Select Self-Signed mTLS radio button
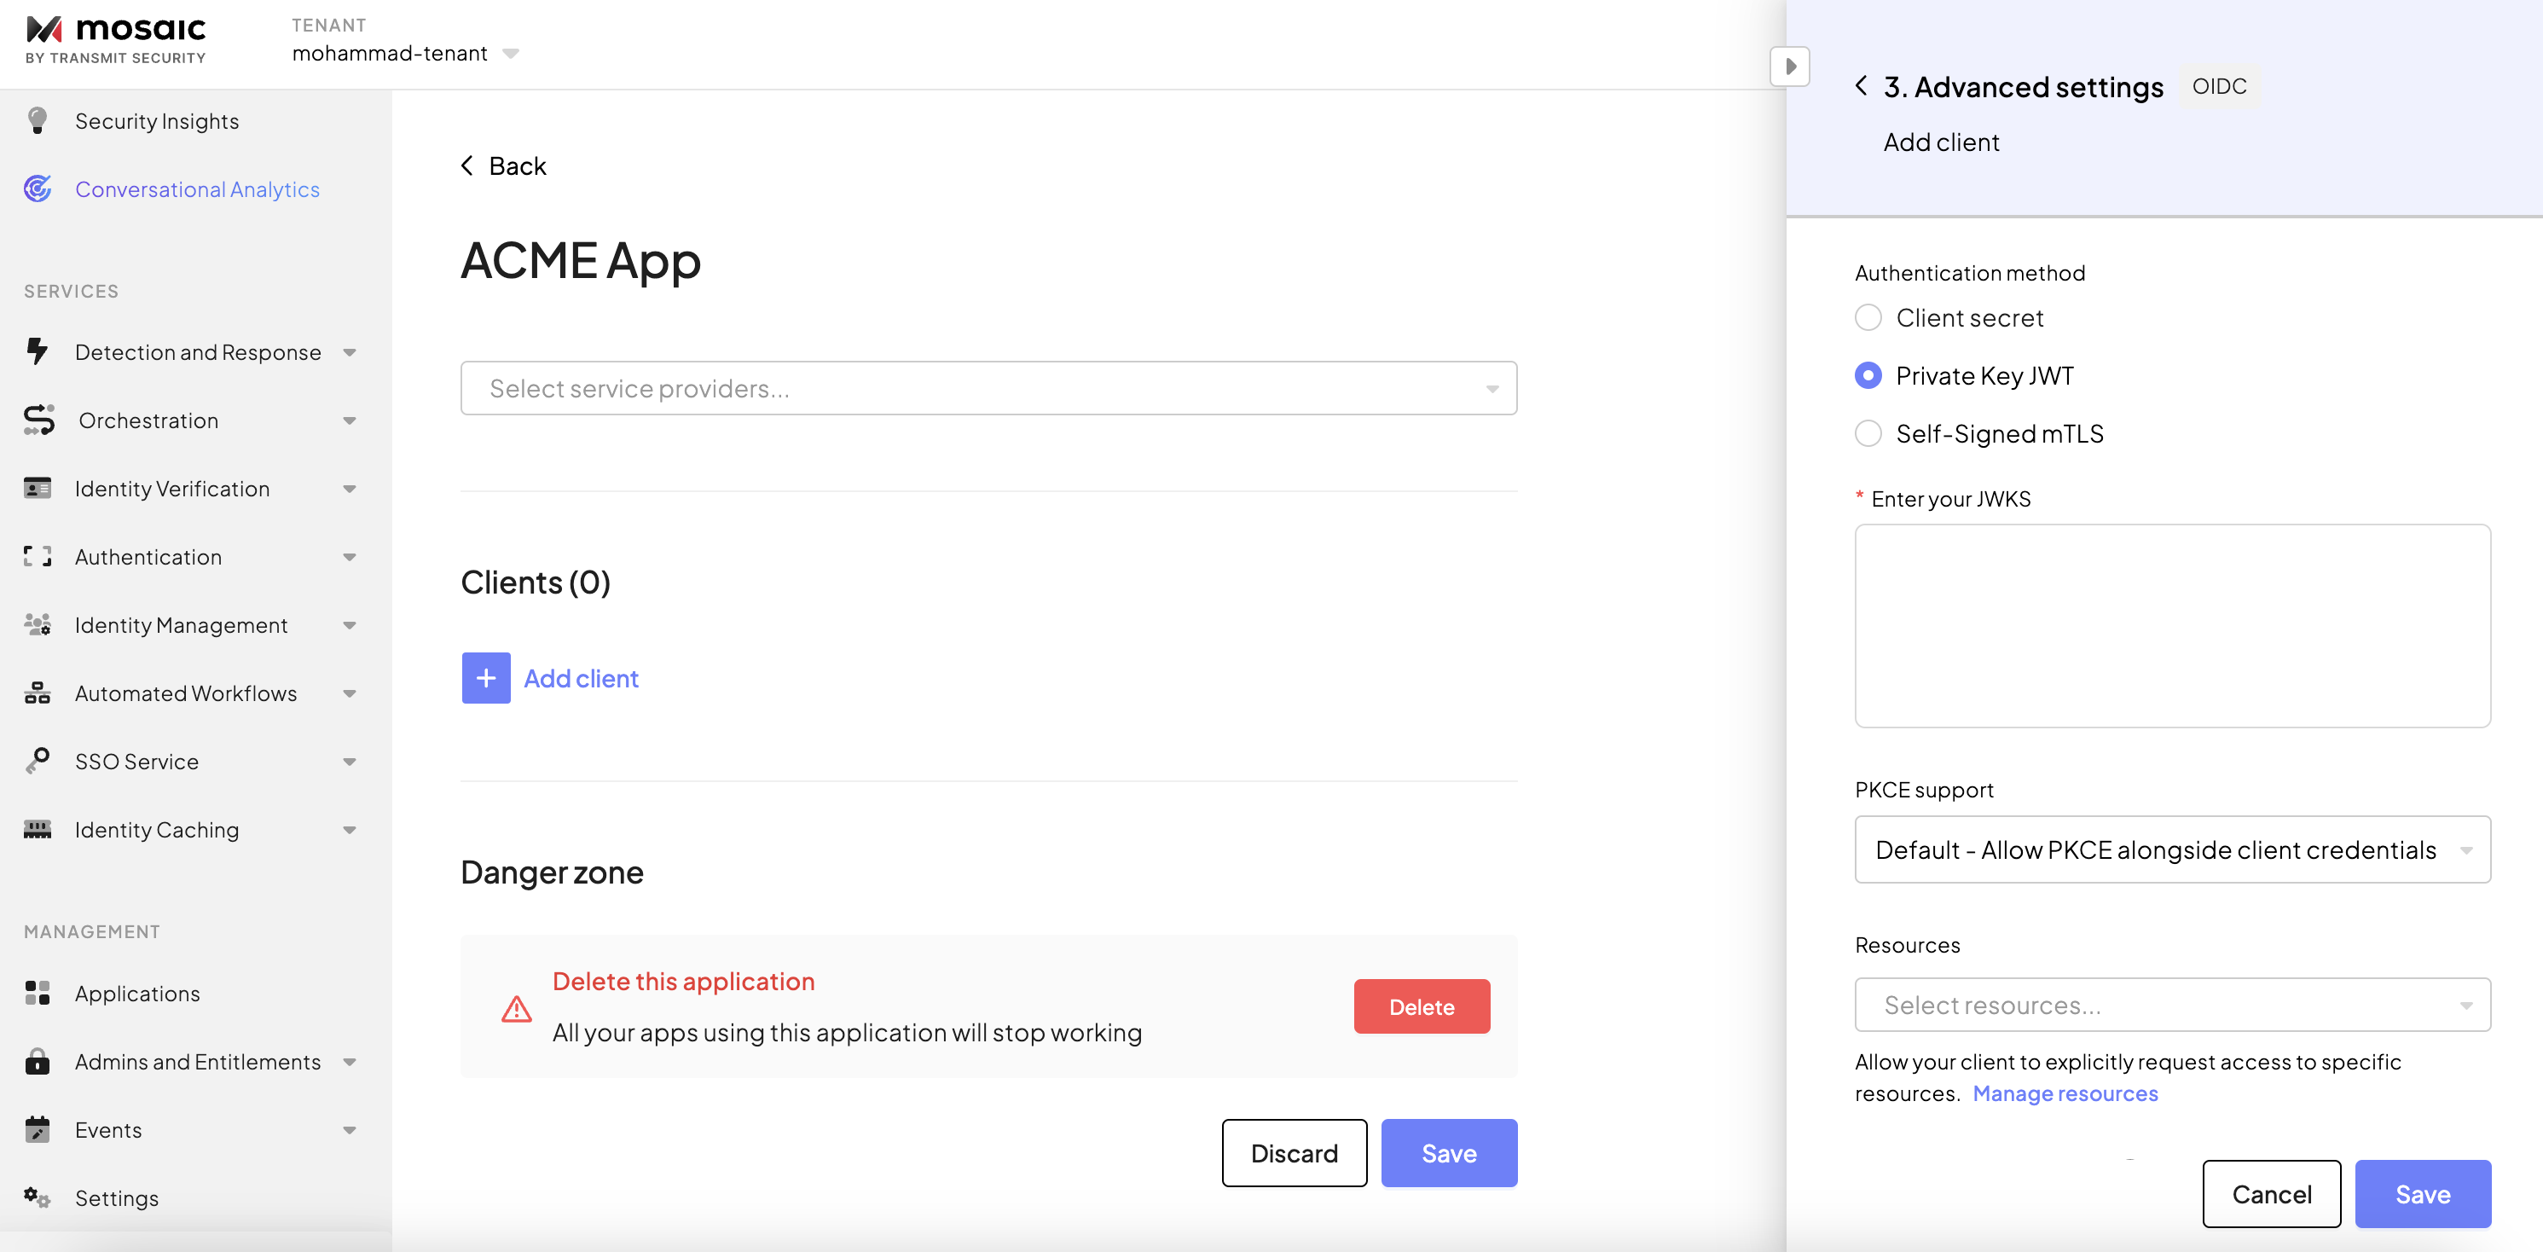The image size is (2543, 1252). click(1868, 432)
